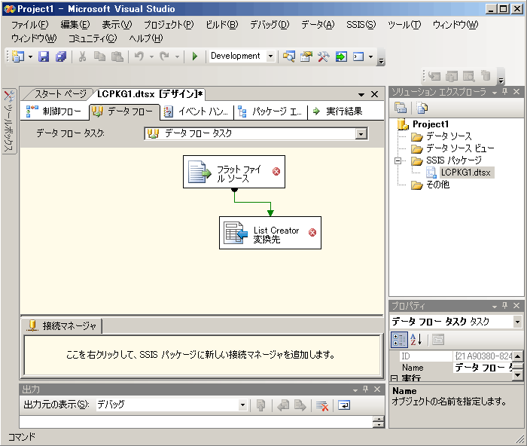Select the データ ソース ビュー folder

[x=460, y=148]
